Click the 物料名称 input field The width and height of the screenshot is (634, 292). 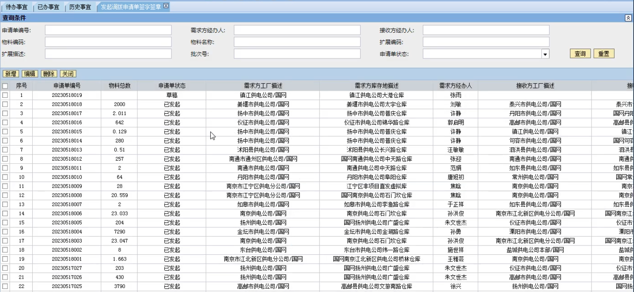click(x=297, y=42)
